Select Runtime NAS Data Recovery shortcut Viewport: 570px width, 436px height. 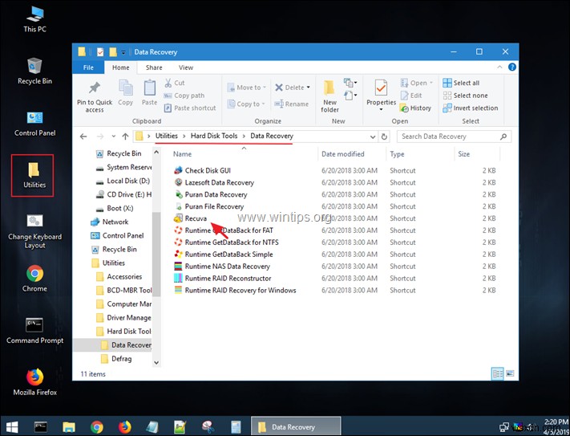click(227, 266)
